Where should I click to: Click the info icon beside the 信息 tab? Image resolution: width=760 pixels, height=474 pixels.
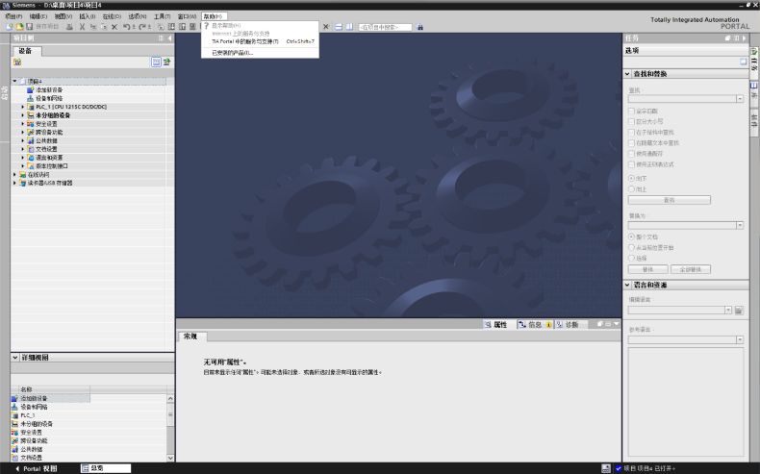(x=548, y=324)
